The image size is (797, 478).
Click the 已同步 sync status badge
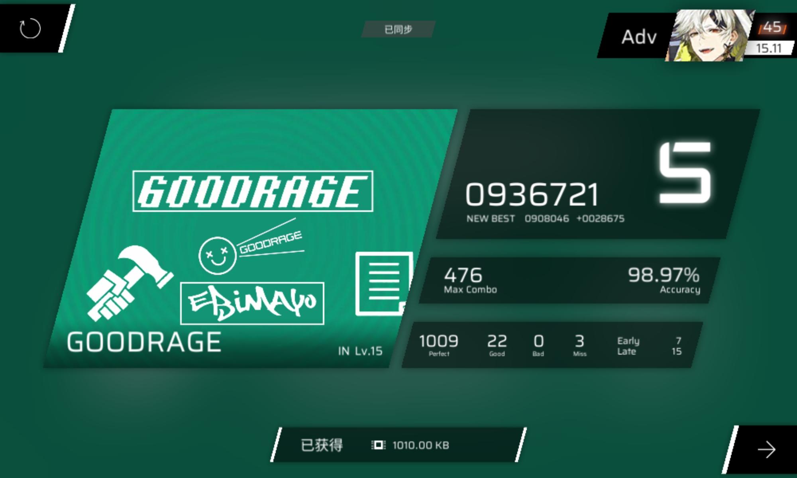point(398,29)
